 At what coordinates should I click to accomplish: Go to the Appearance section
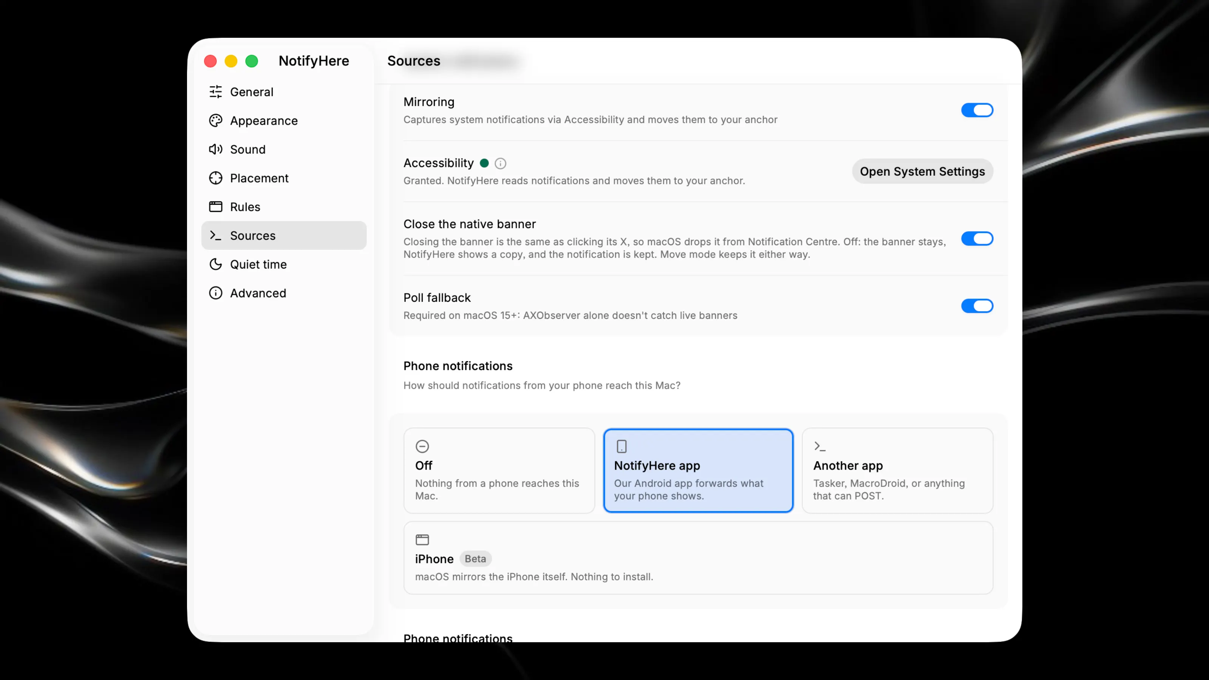click(284, 121)
